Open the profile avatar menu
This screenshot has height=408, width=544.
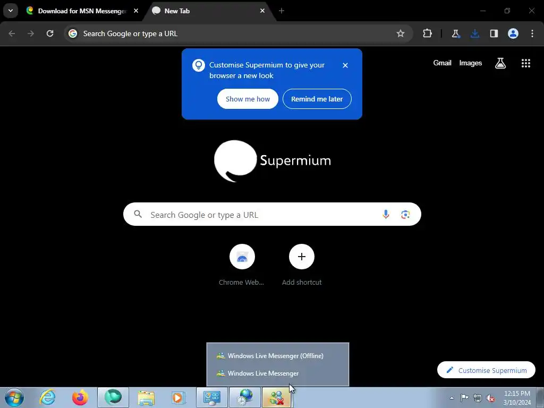click(x=513, y=33)
